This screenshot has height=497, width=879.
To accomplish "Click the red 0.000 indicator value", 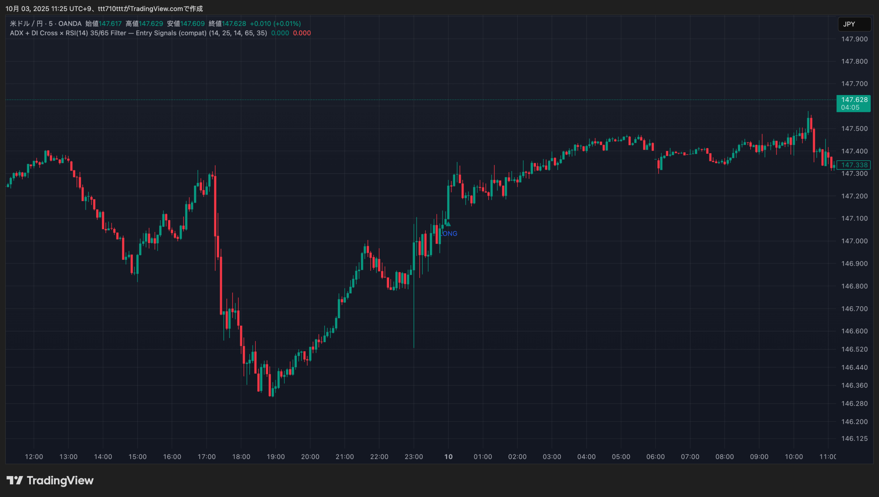I will click(302, 33).
